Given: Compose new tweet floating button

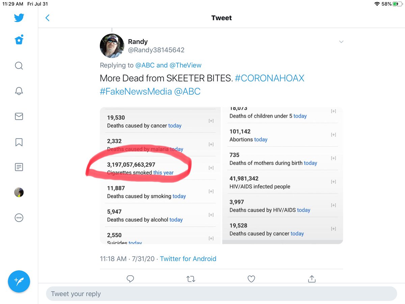Looking at the screenshot, I should 19,281.
